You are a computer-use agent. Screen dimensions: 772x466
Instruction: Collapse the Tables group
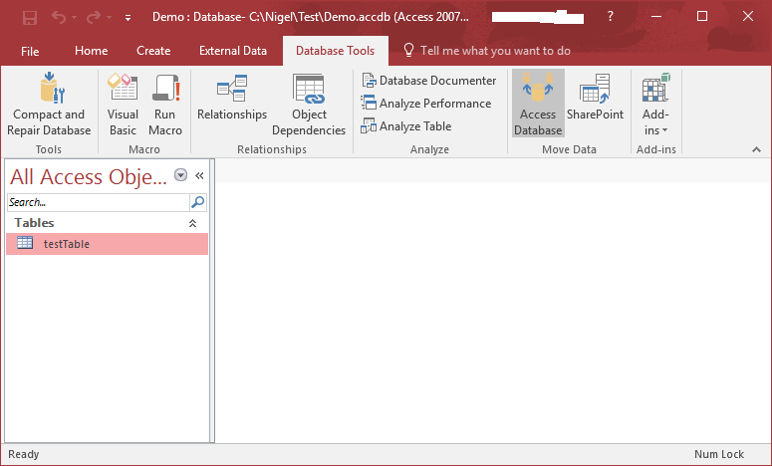pos(192,223)
